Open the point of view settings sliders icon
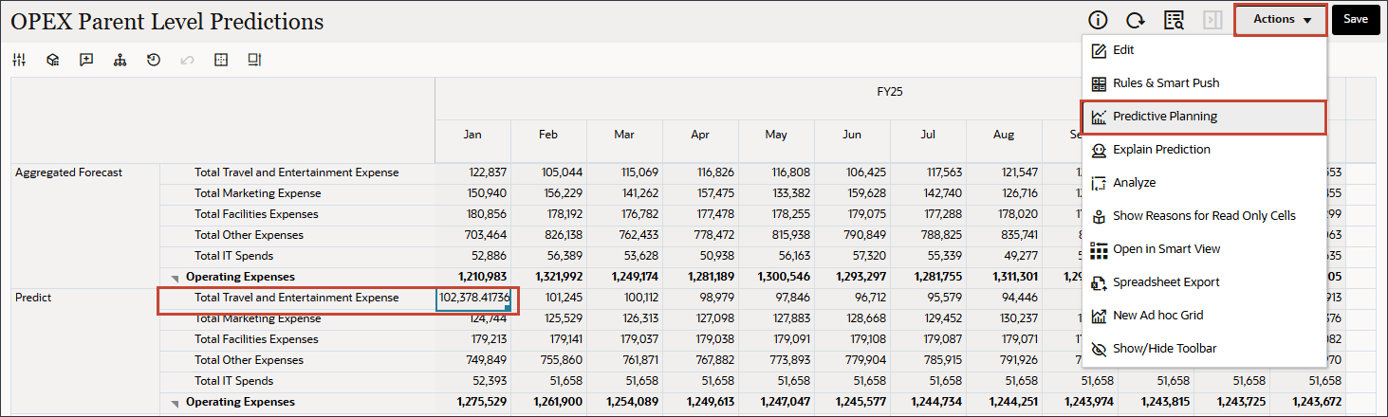This screenshot has width=1388, height=417. pyautogui.click(x=19, y=60)
